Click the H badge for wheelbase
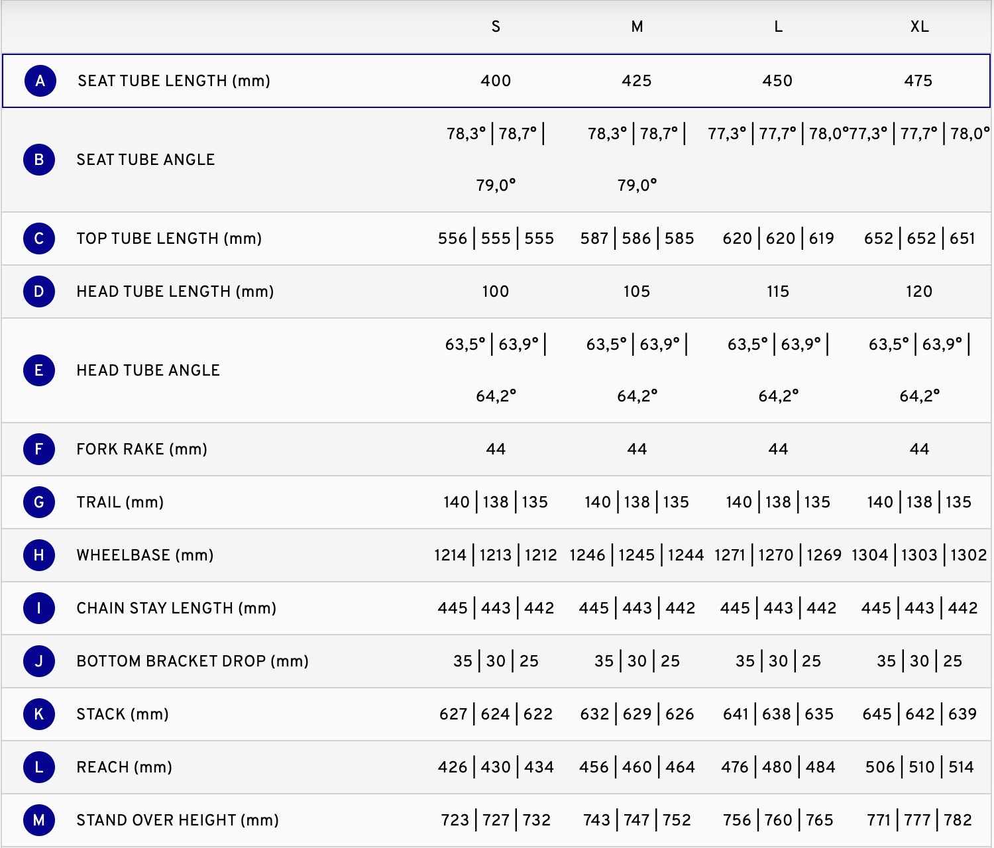Screen dimensions: 994x848 coord(39,555)
